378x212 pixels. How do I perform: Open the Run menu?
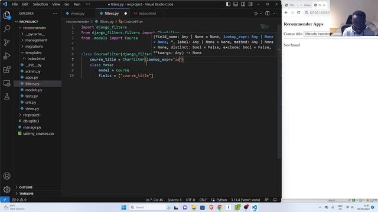(x=77, y=4)
